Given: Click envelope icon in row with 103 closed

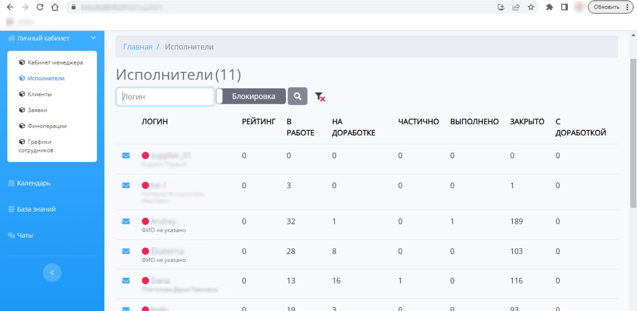Looking at the screenshot, I should click(x=126, y=251).
